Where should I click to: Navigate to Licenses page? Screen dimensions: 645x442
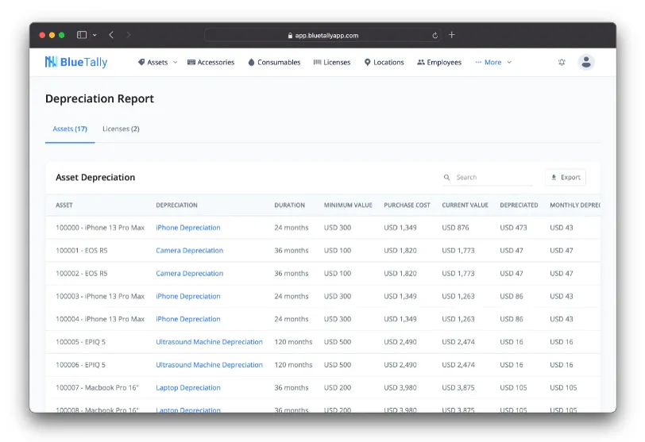(332, 63)
